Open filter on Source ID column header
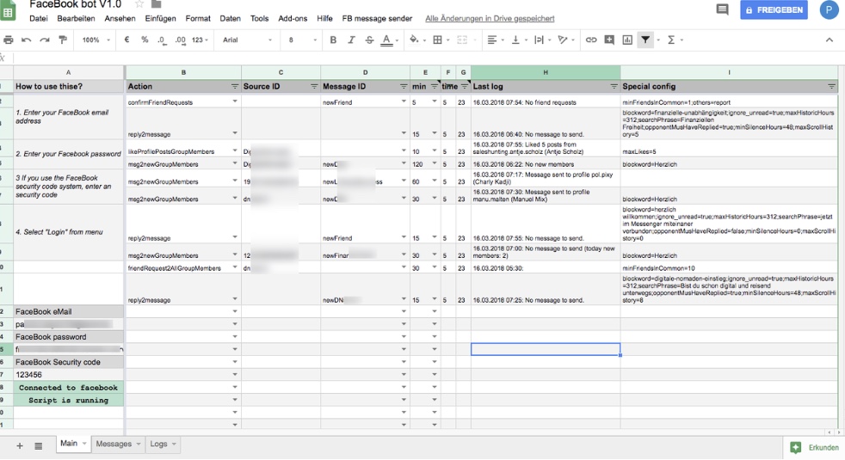This screenshot has width=845, height=460. pos(313,86)
